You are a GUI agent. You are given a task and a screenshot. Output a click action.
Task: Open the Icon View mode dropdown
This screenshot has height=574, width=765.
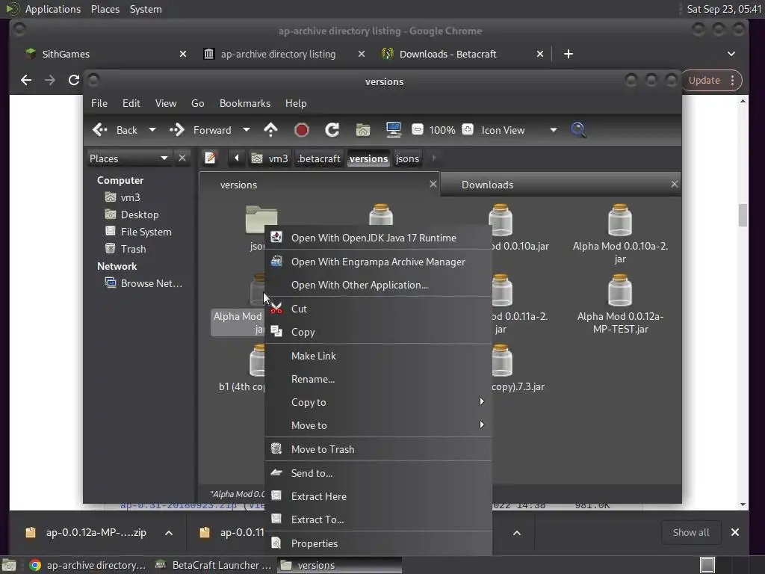(x=554, y=130)
